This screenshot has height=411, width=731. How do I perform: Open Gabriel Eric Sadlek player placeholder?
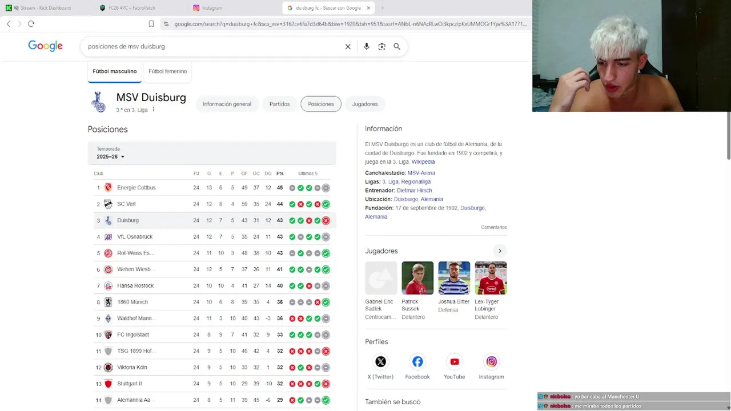[x=381, y=278]
